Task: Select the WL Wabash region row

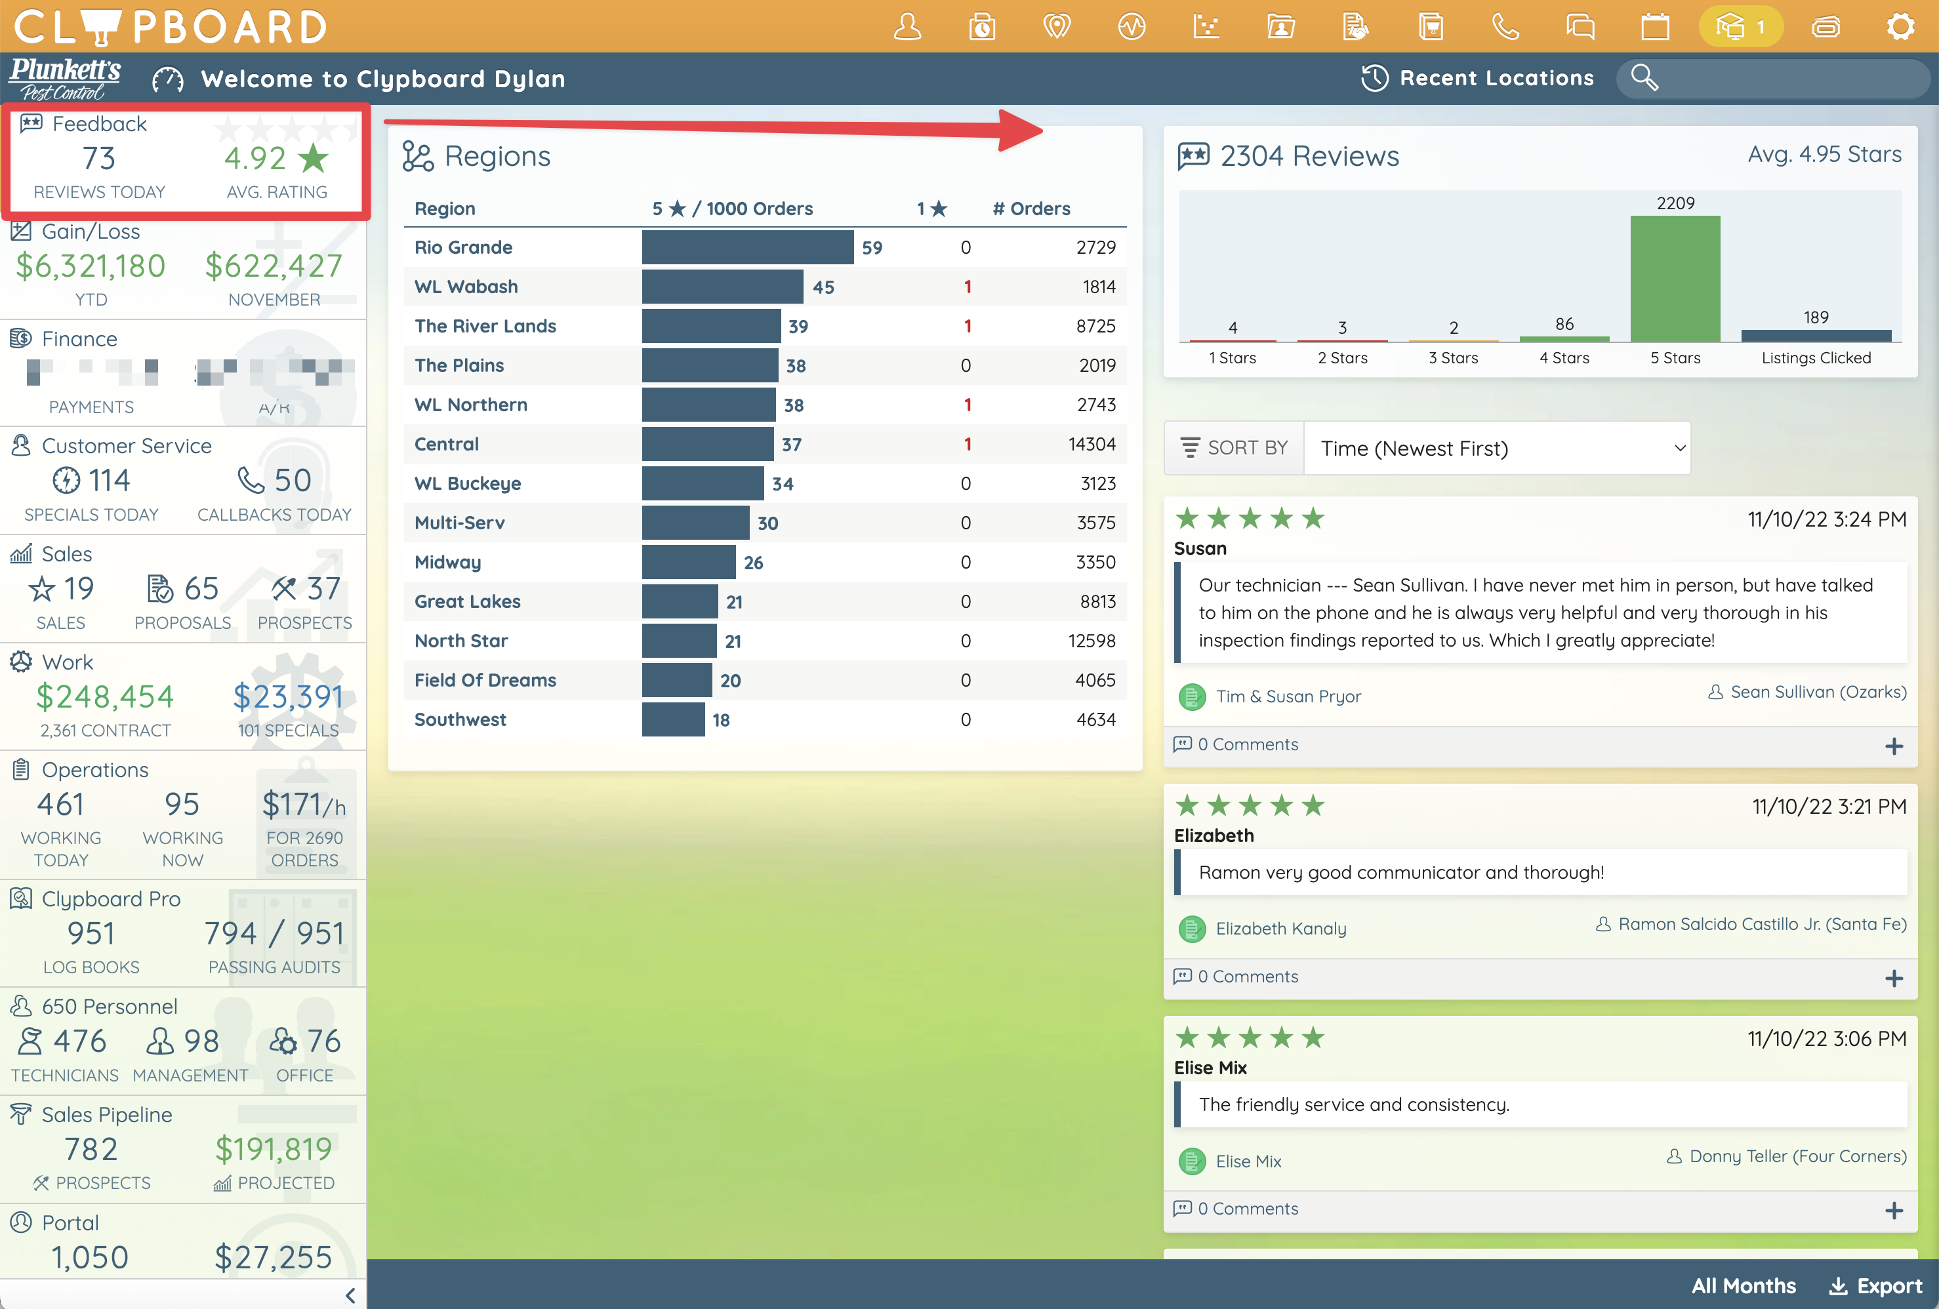Action: click(x=765, y=287)
